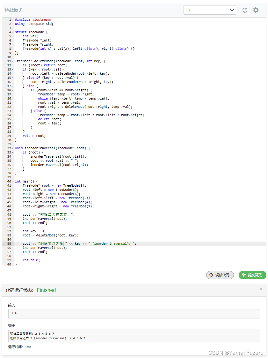Click the 挑战模式 label
The image size is (268, 358).
[14, 10]
